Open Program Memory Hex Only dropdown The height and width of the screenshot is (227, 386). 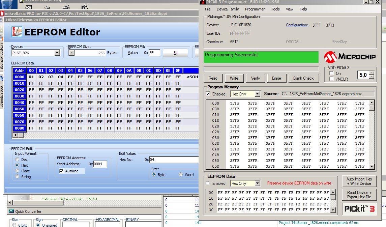click(257, 94)
